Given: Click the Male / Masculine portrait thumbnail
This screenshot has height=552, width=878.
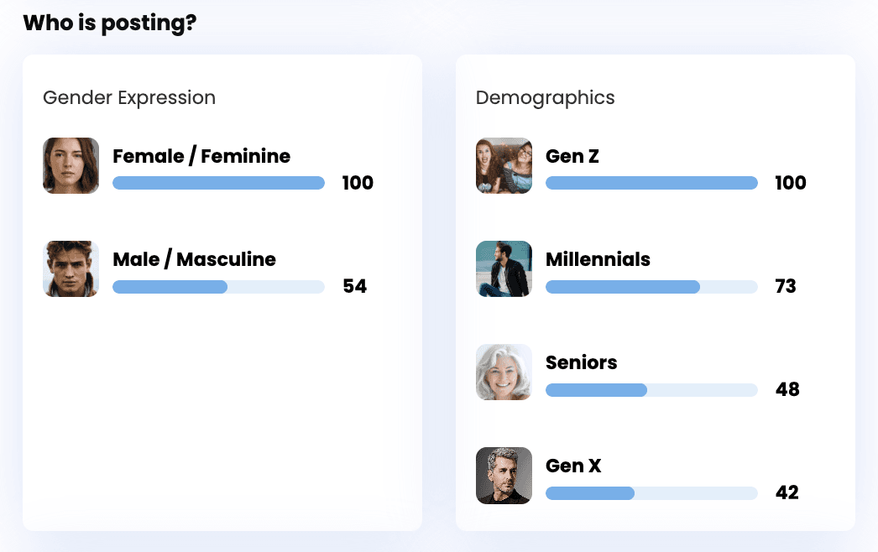Looking at the screenshot, I should pyautogui.click(x=71, y=269).
